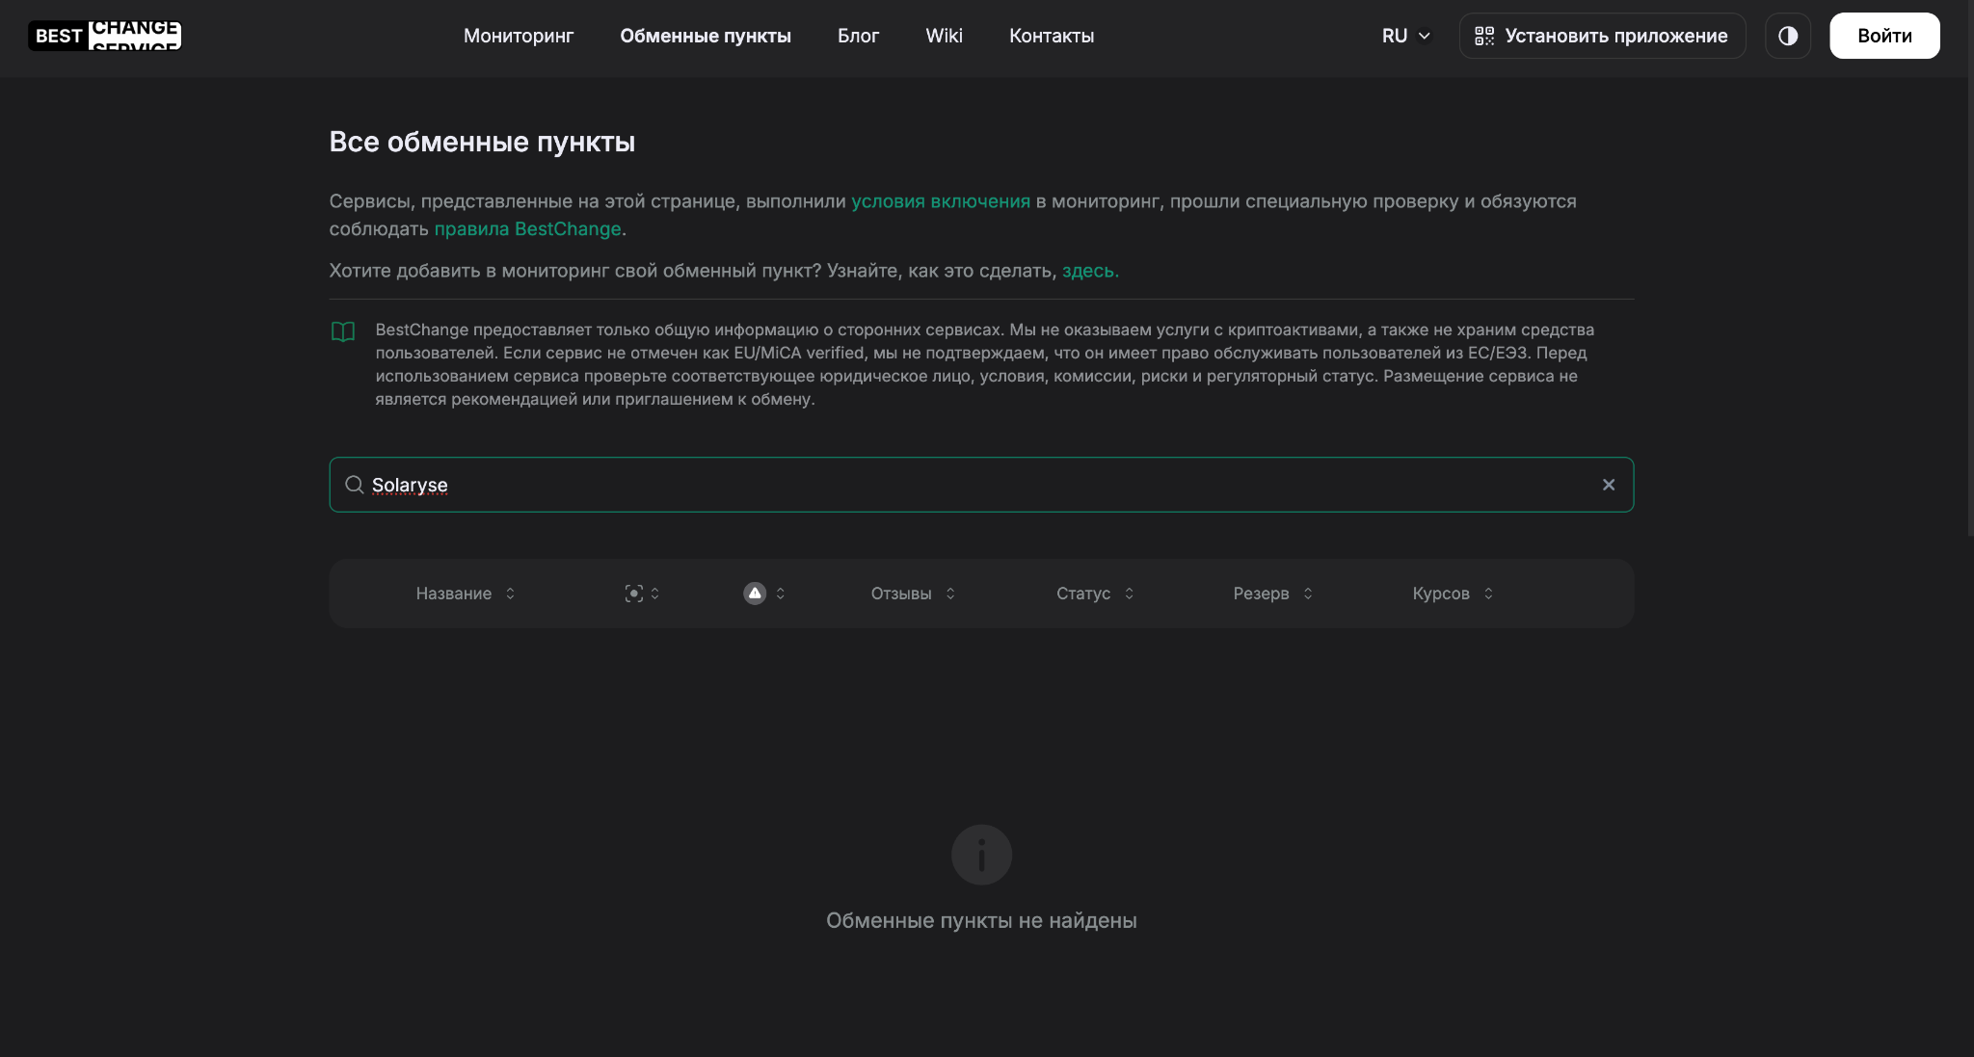The image size is (1974, 1057).
Task: Click the QR code install icon
Action: point(1484,36)
